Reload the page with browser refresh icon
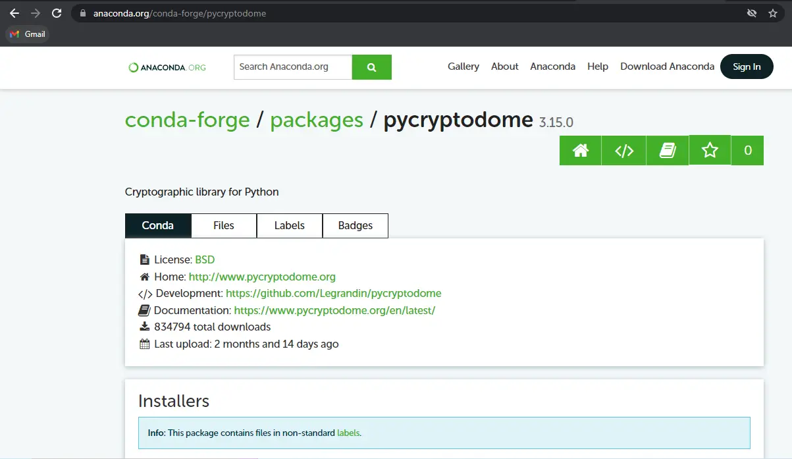The image size is (792, 459). (x=57, y=13)
